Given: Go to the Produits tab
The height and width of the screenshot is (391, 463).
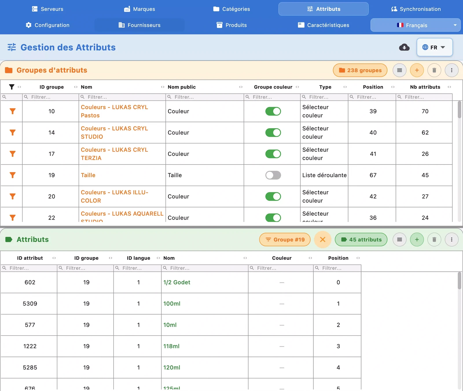Looking at the screenshot, I should click(x=232, y=25).
